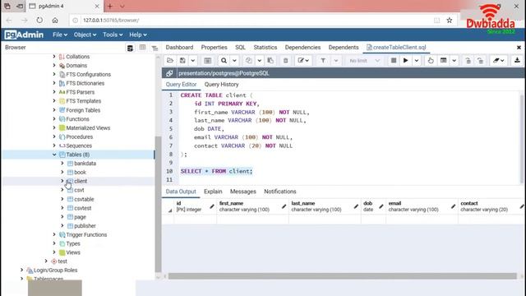Click the Explain Analyze table icon

tap(444, 60)
